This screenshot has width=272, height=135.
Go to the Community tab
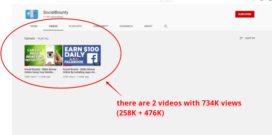[x=101, y=26]
